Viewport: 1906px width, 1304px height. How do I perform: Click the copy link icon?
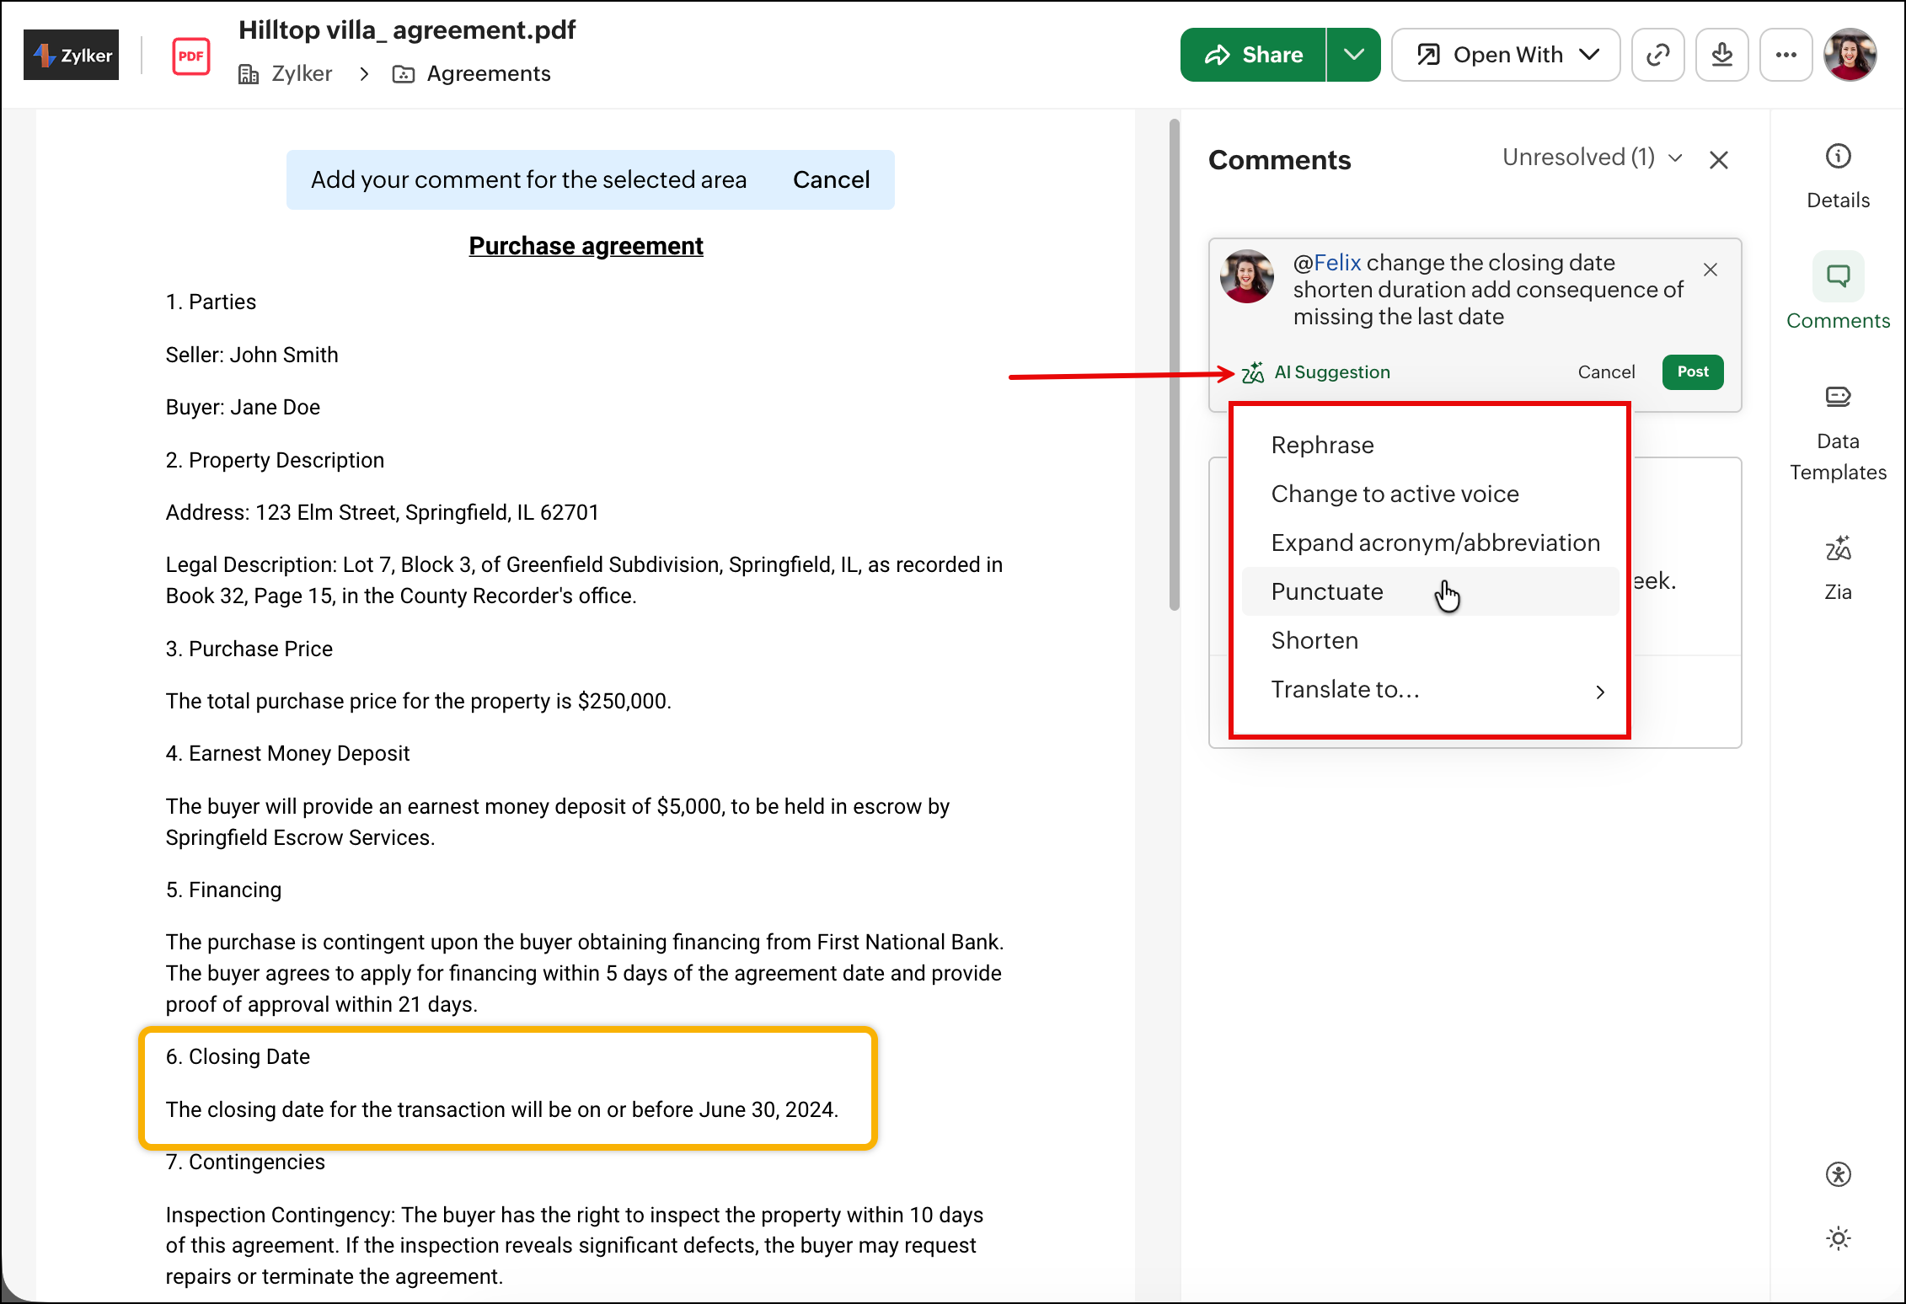point(1657,55)
